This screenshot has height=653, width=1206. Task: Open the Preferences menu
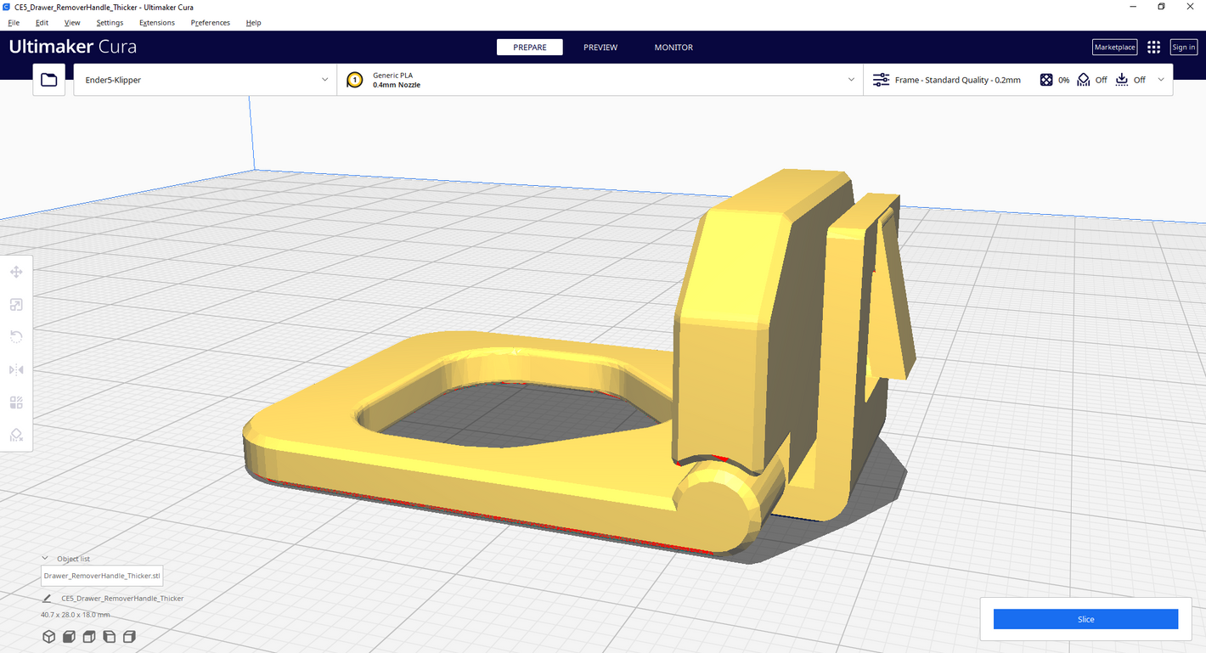211,23
